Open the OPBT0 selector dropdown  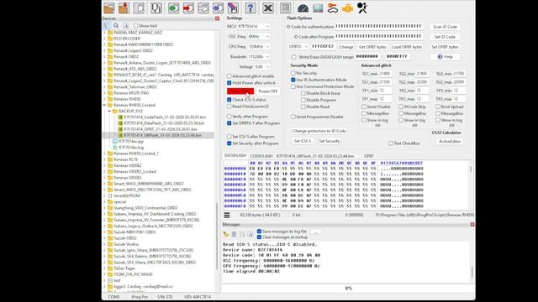point(298,47)
